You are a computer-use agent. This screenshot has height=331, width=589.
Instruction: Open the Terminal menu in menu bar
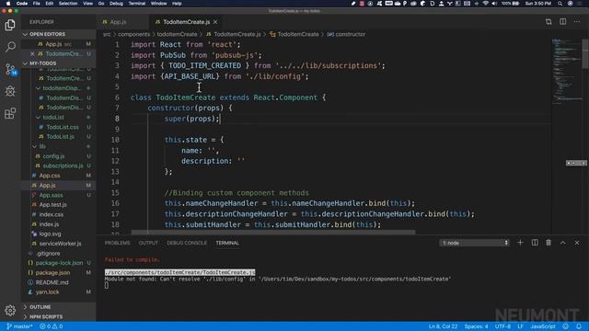pyautogui.click(x=137, y=4)
